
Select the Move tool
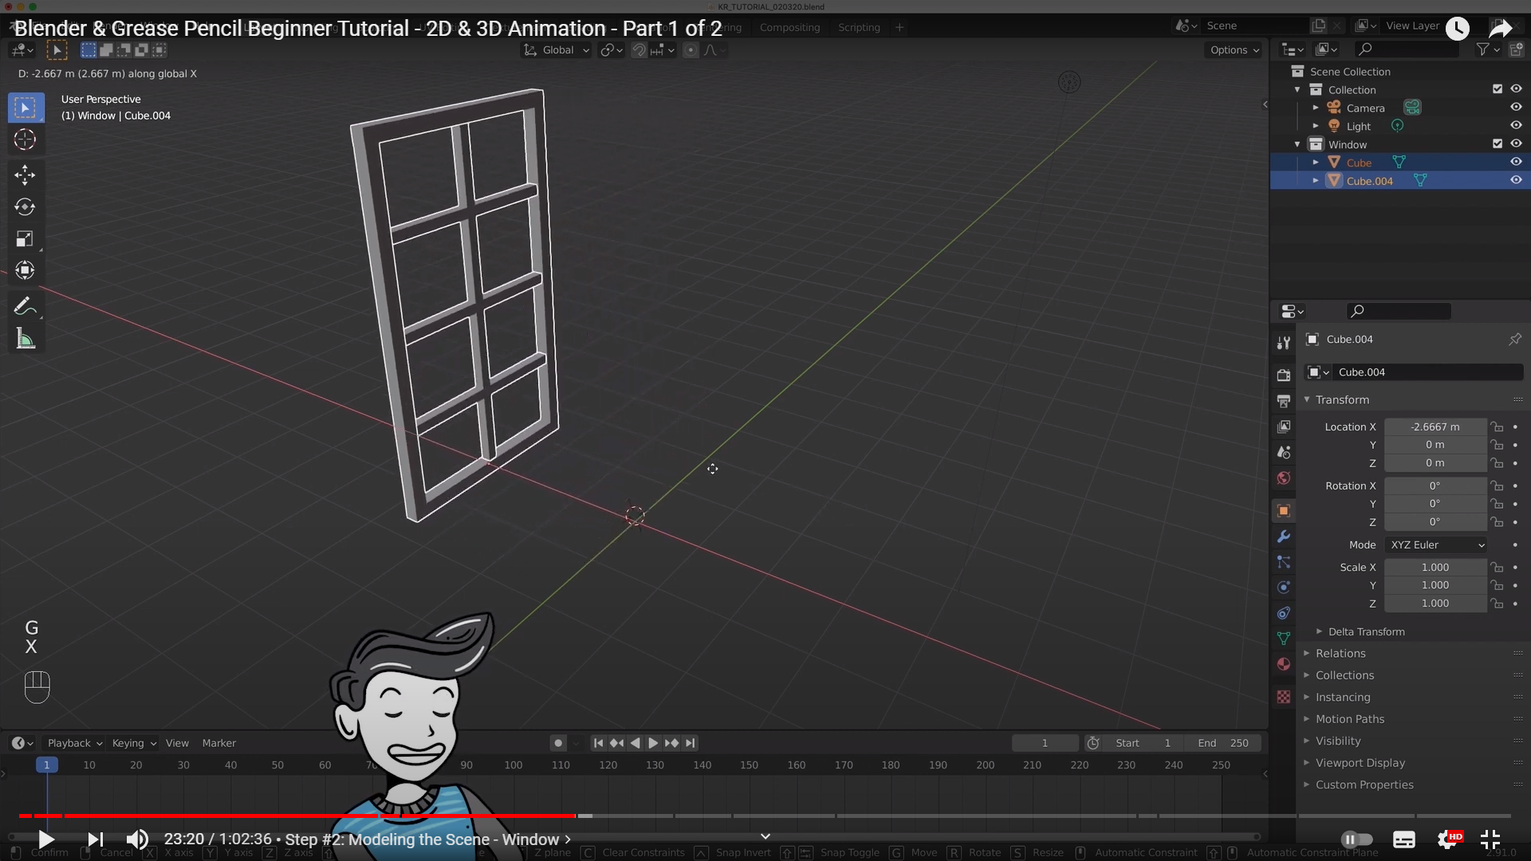25,175
